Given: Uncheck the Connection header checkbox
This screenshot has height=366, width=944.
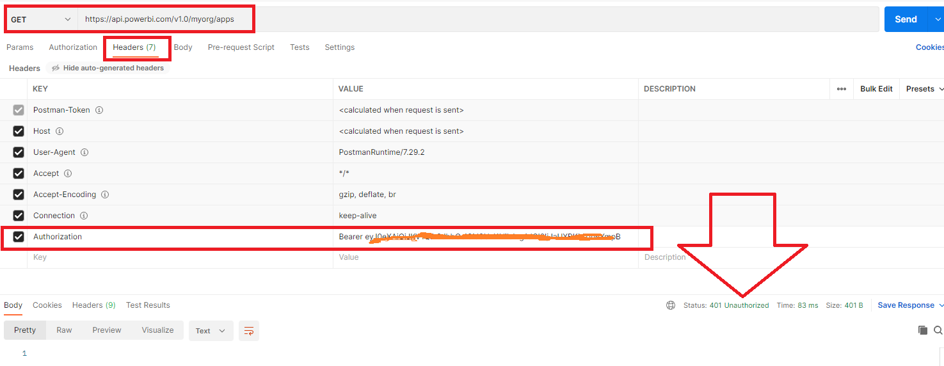Looking at the screenshot, I should click(x=19, y=216).
